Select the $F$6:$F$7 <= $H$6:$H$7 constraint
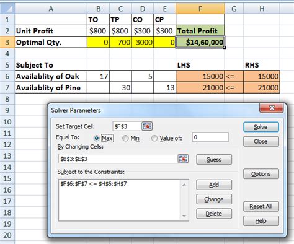 pyautogui.click(x=94, y=184)
